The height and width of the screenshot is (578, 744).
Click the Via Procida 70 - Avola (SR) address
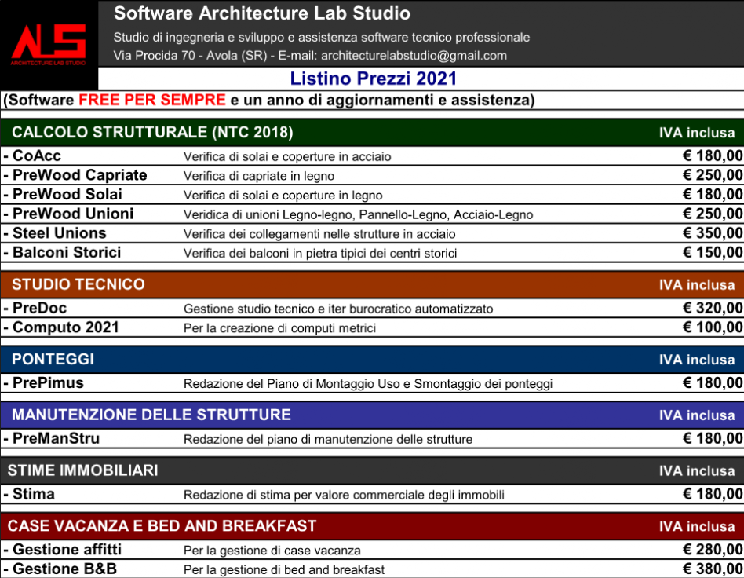[x=190, y=56]
